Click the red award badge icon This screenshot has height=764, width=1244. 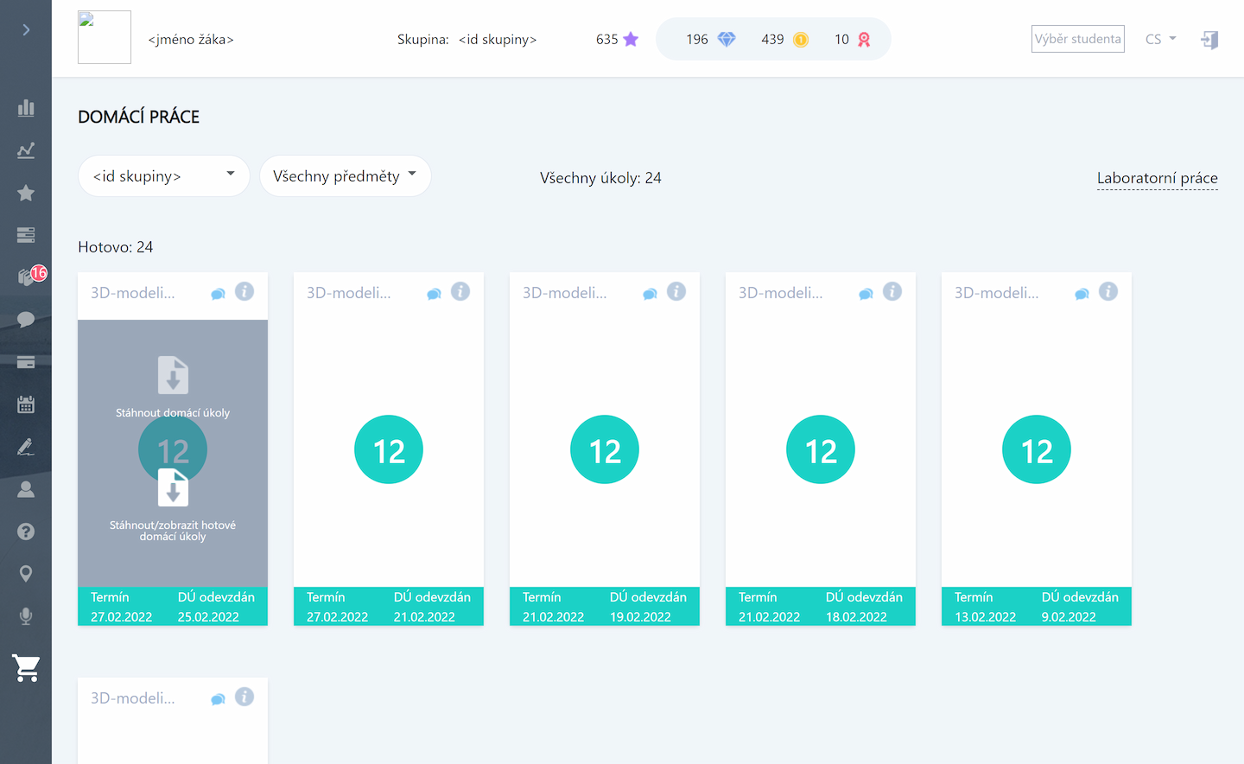pyautogui.click(x=864, y=40)
